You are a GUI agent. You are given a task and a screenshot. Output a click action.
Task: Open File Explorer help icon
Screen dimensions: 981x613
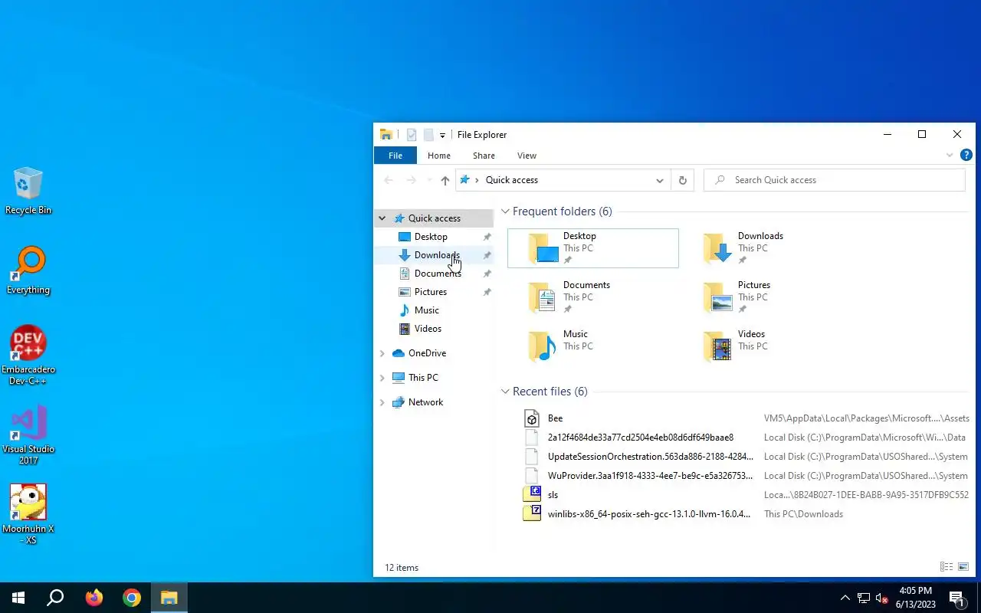click(x=966, y=156)
